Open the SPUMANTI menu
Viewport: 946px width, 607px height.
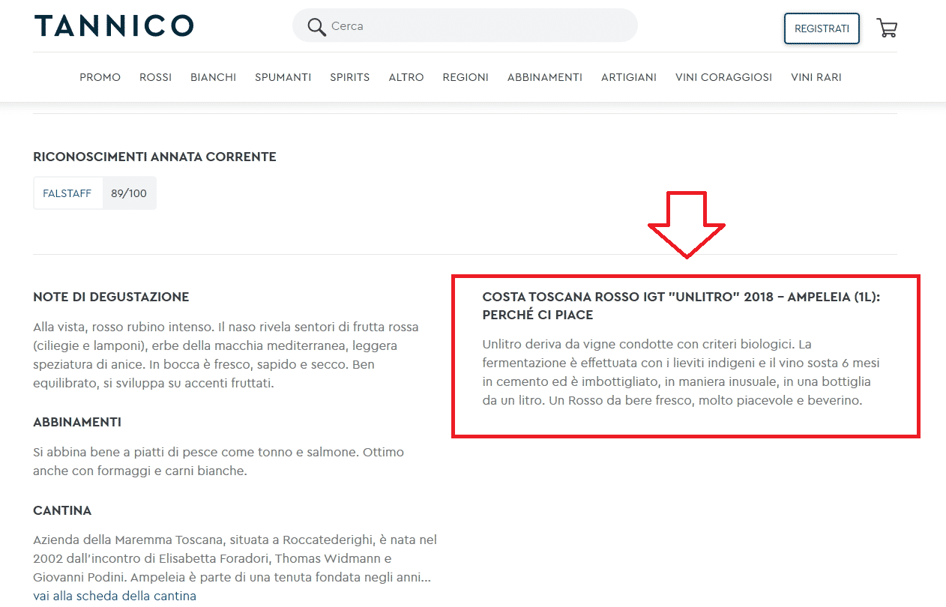tap(283, 77)
